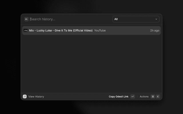Click the divider between Copy Odesli Link and Actions
This screenshot has height=114, width=183.
[x=137, y=97]
